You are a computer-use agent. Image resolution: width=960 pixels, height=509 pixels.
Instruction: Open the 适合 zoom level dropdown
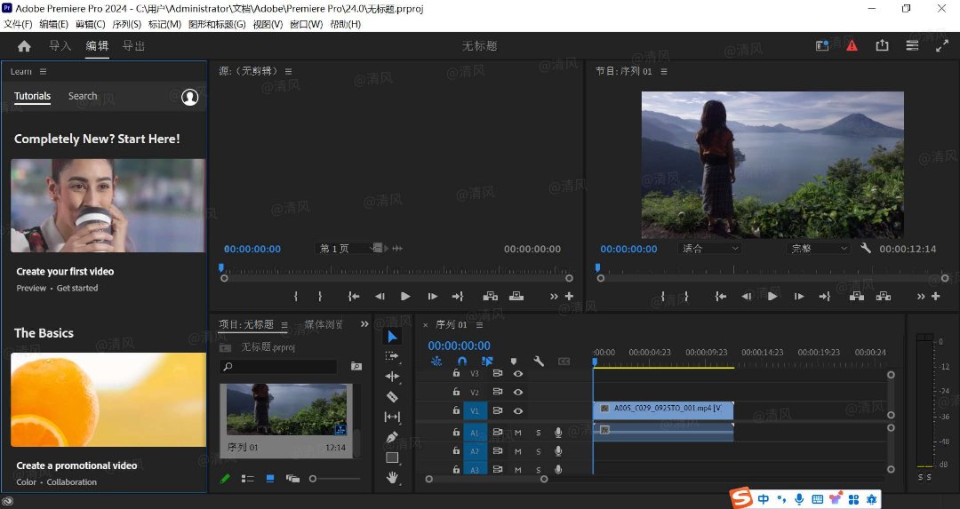coord(710,249)
